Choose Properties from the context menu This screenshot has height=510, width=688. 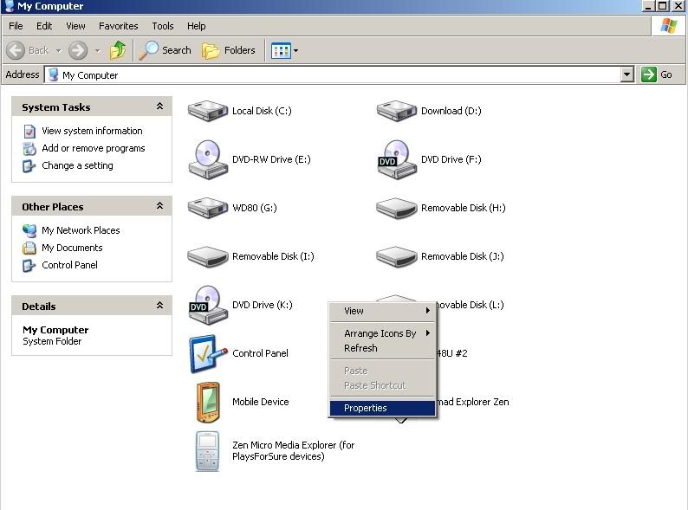point(382,409)
